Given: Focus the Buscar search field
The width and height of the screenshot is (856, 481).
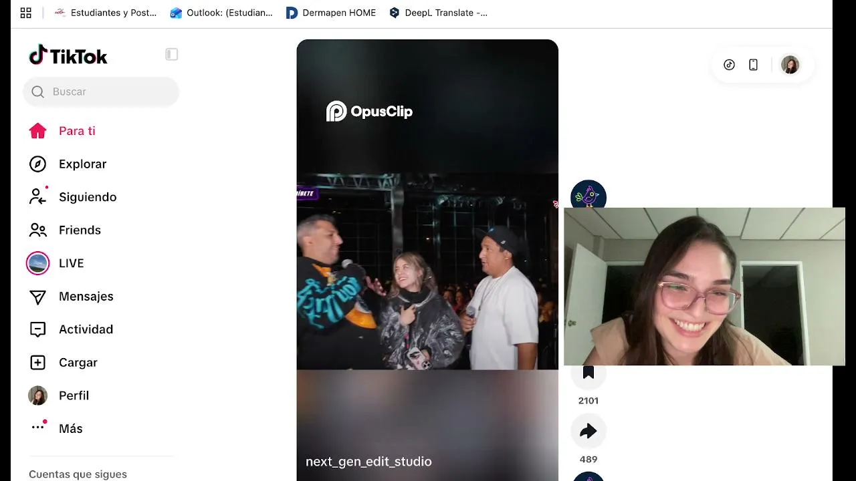Looking at the screenshot, I should tap(101, 92).
